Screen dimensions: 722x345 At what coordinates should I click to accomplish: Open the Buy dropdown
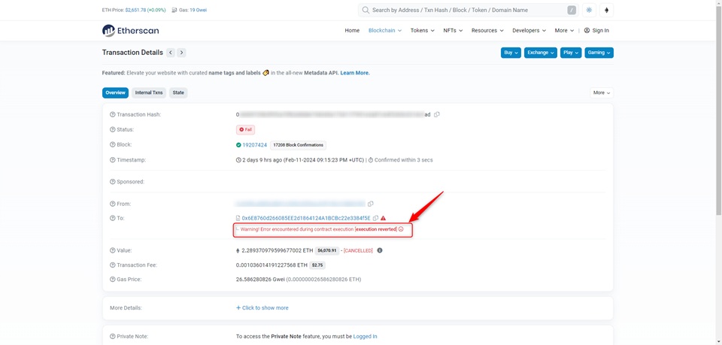(x=511, y=53)
